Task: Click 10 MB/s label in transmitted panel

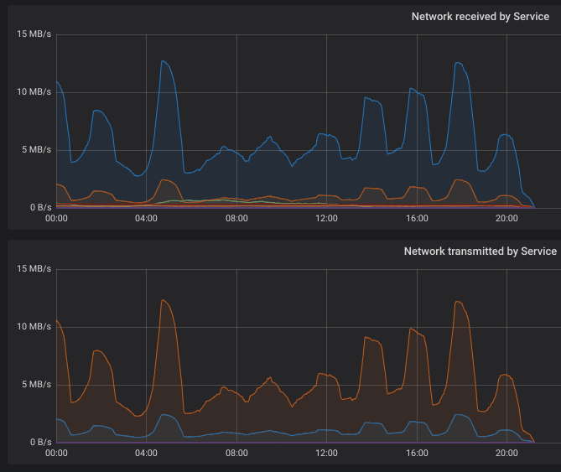Action: click(x=34, y=326)
